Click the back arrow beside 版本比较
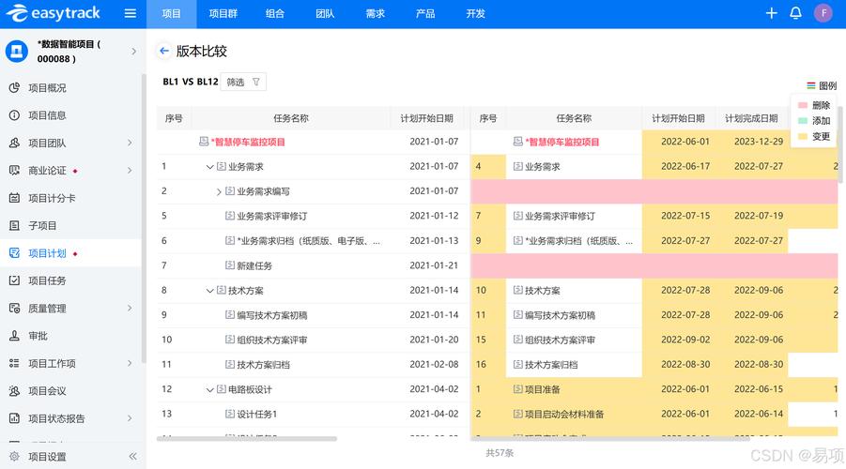Screen dimensions: 846x469 click(164, 51)
